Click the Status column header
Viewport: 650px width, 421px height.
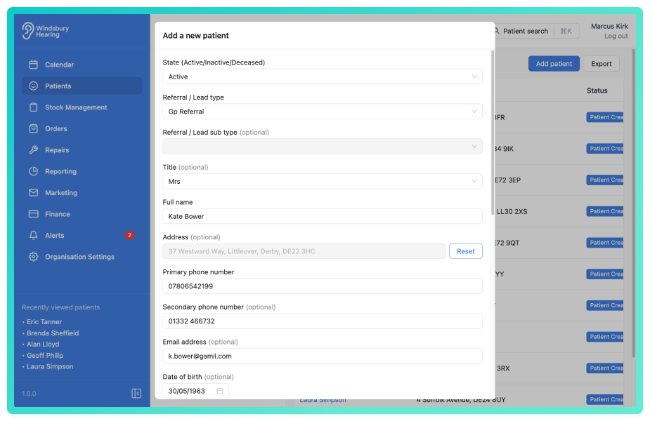coord(597,91)
